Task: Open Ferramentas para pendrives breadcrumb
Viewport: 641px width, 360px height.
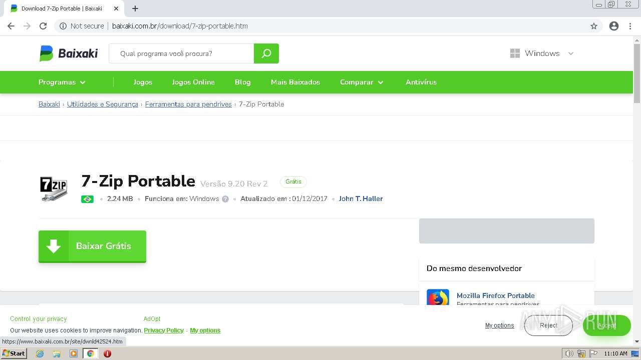Action: (x=188, y=104)
